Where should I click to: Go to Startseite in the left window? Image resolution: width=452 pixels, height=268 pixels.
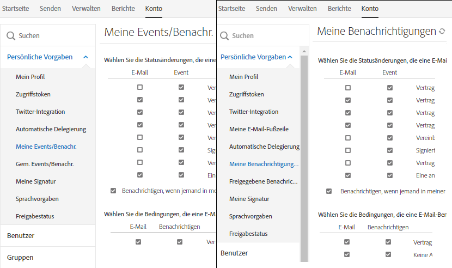click(16, 9)
